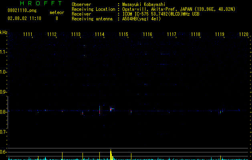252x160 pixels.
Task: Click time axis label 1116
Action: click(x=147, y=34)
